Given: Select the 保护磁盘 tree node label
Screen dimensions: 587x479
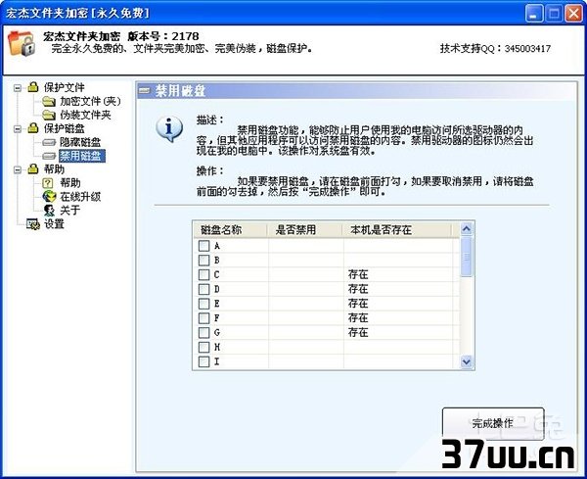Looking at the screenshot, I should click(x=64, y=128).
